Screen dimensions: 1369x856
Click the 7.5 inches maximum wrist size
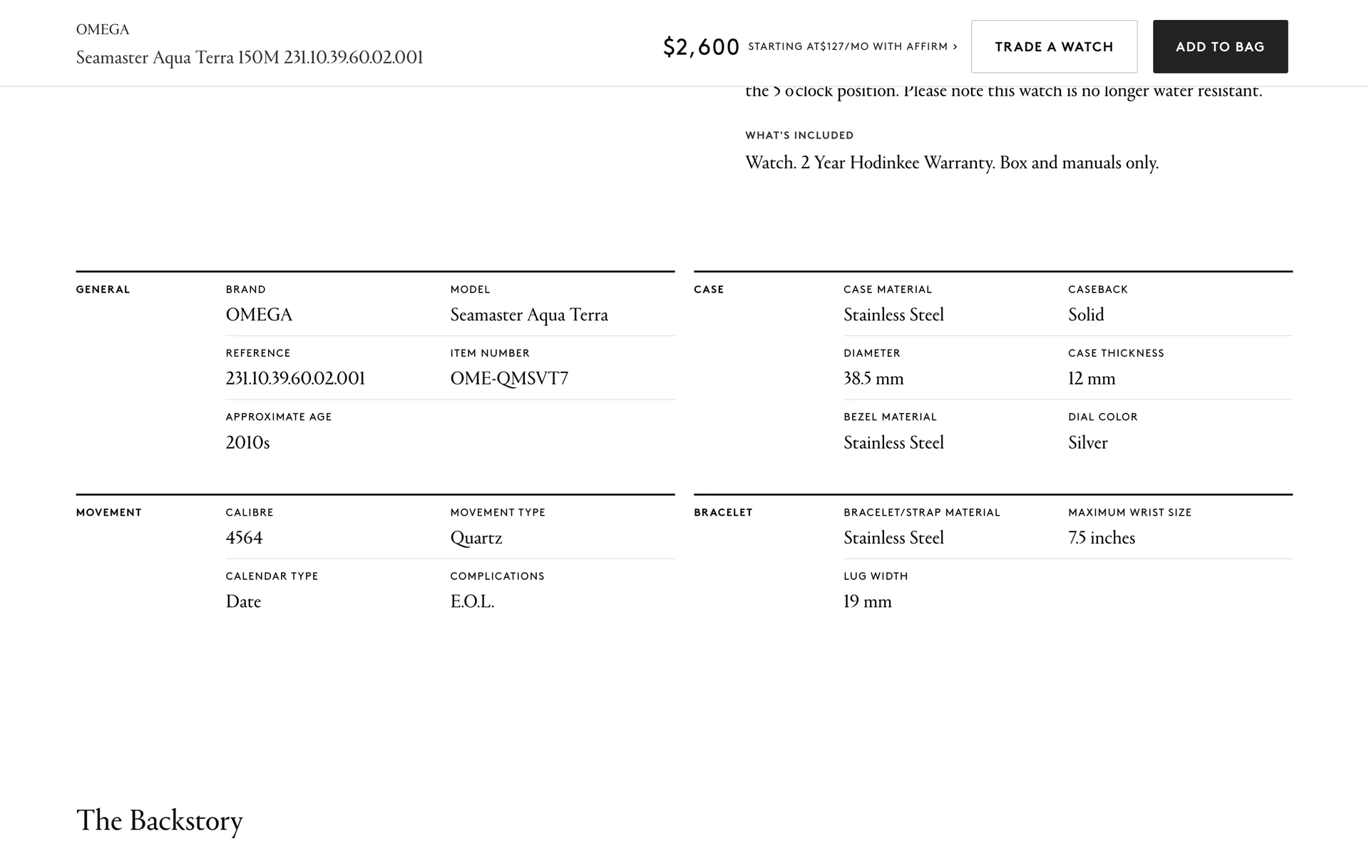click(x=1102, y=538)
